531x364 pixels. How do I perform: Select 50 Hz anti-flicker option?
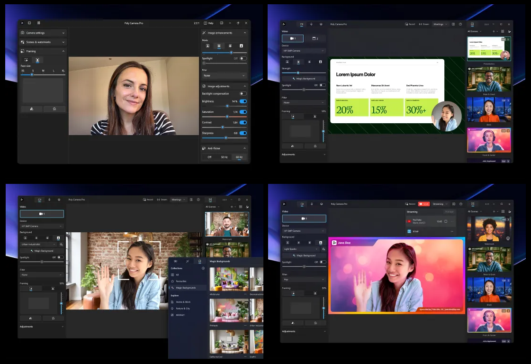coord(224,157)
